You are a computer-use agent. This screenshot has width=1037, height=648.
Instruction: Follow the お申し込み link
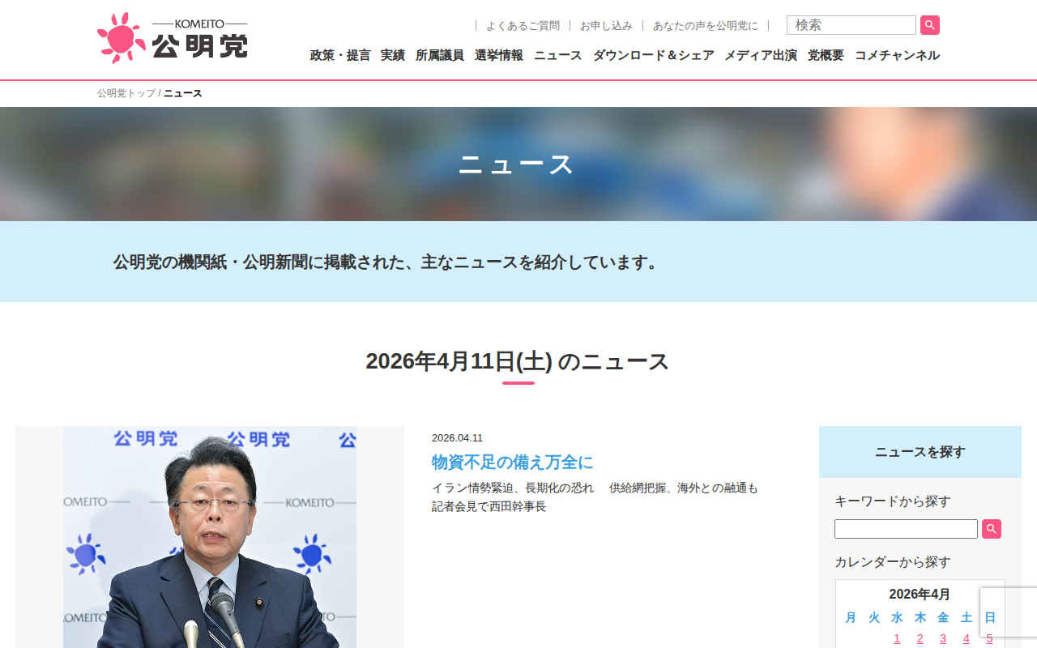606,26
